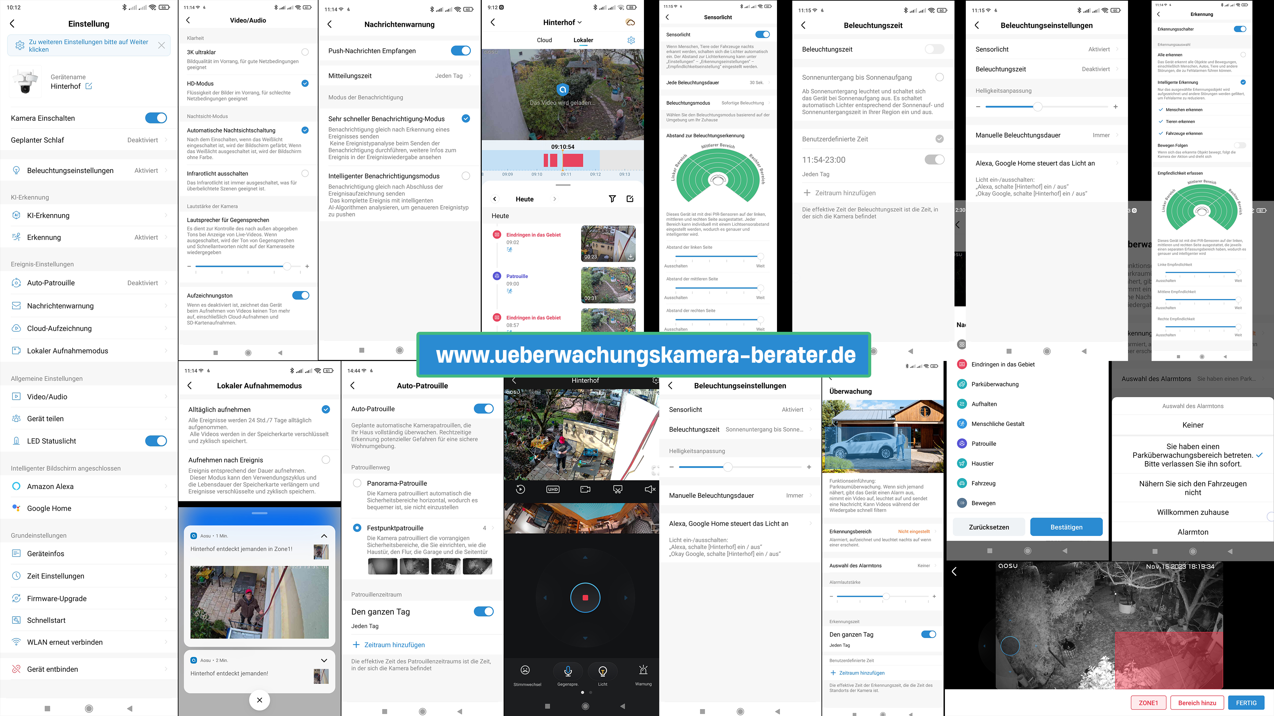Tap the Warnung siren icon
Viewport: 1274px width, 716px height.
tap(643, 670)
